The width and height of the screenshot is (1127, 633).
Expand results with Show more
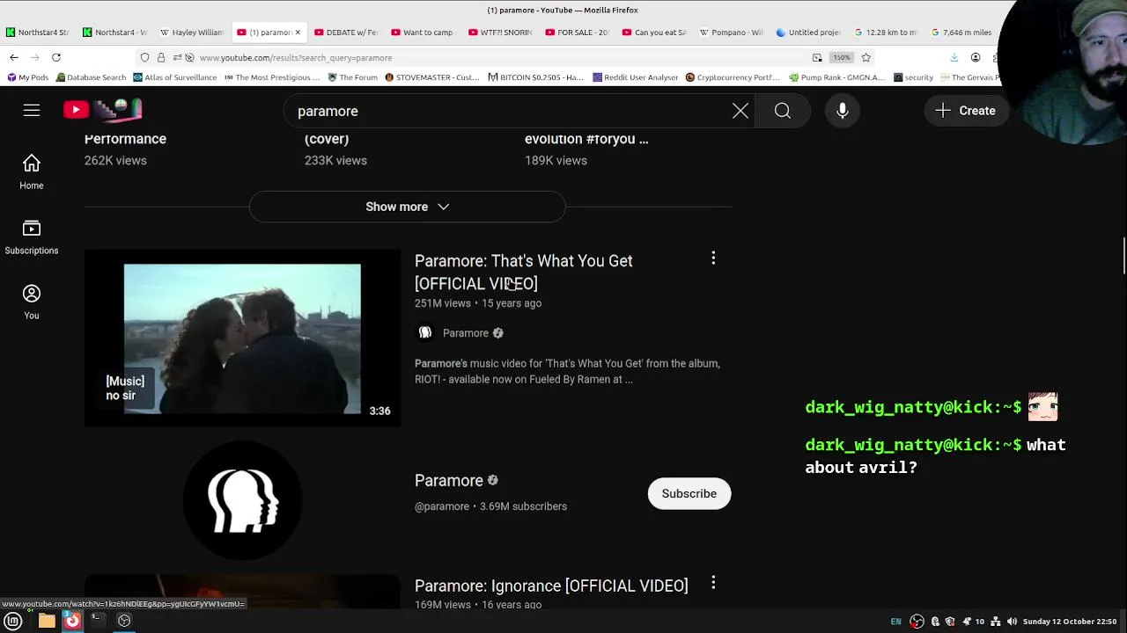[x=408, y=207]
